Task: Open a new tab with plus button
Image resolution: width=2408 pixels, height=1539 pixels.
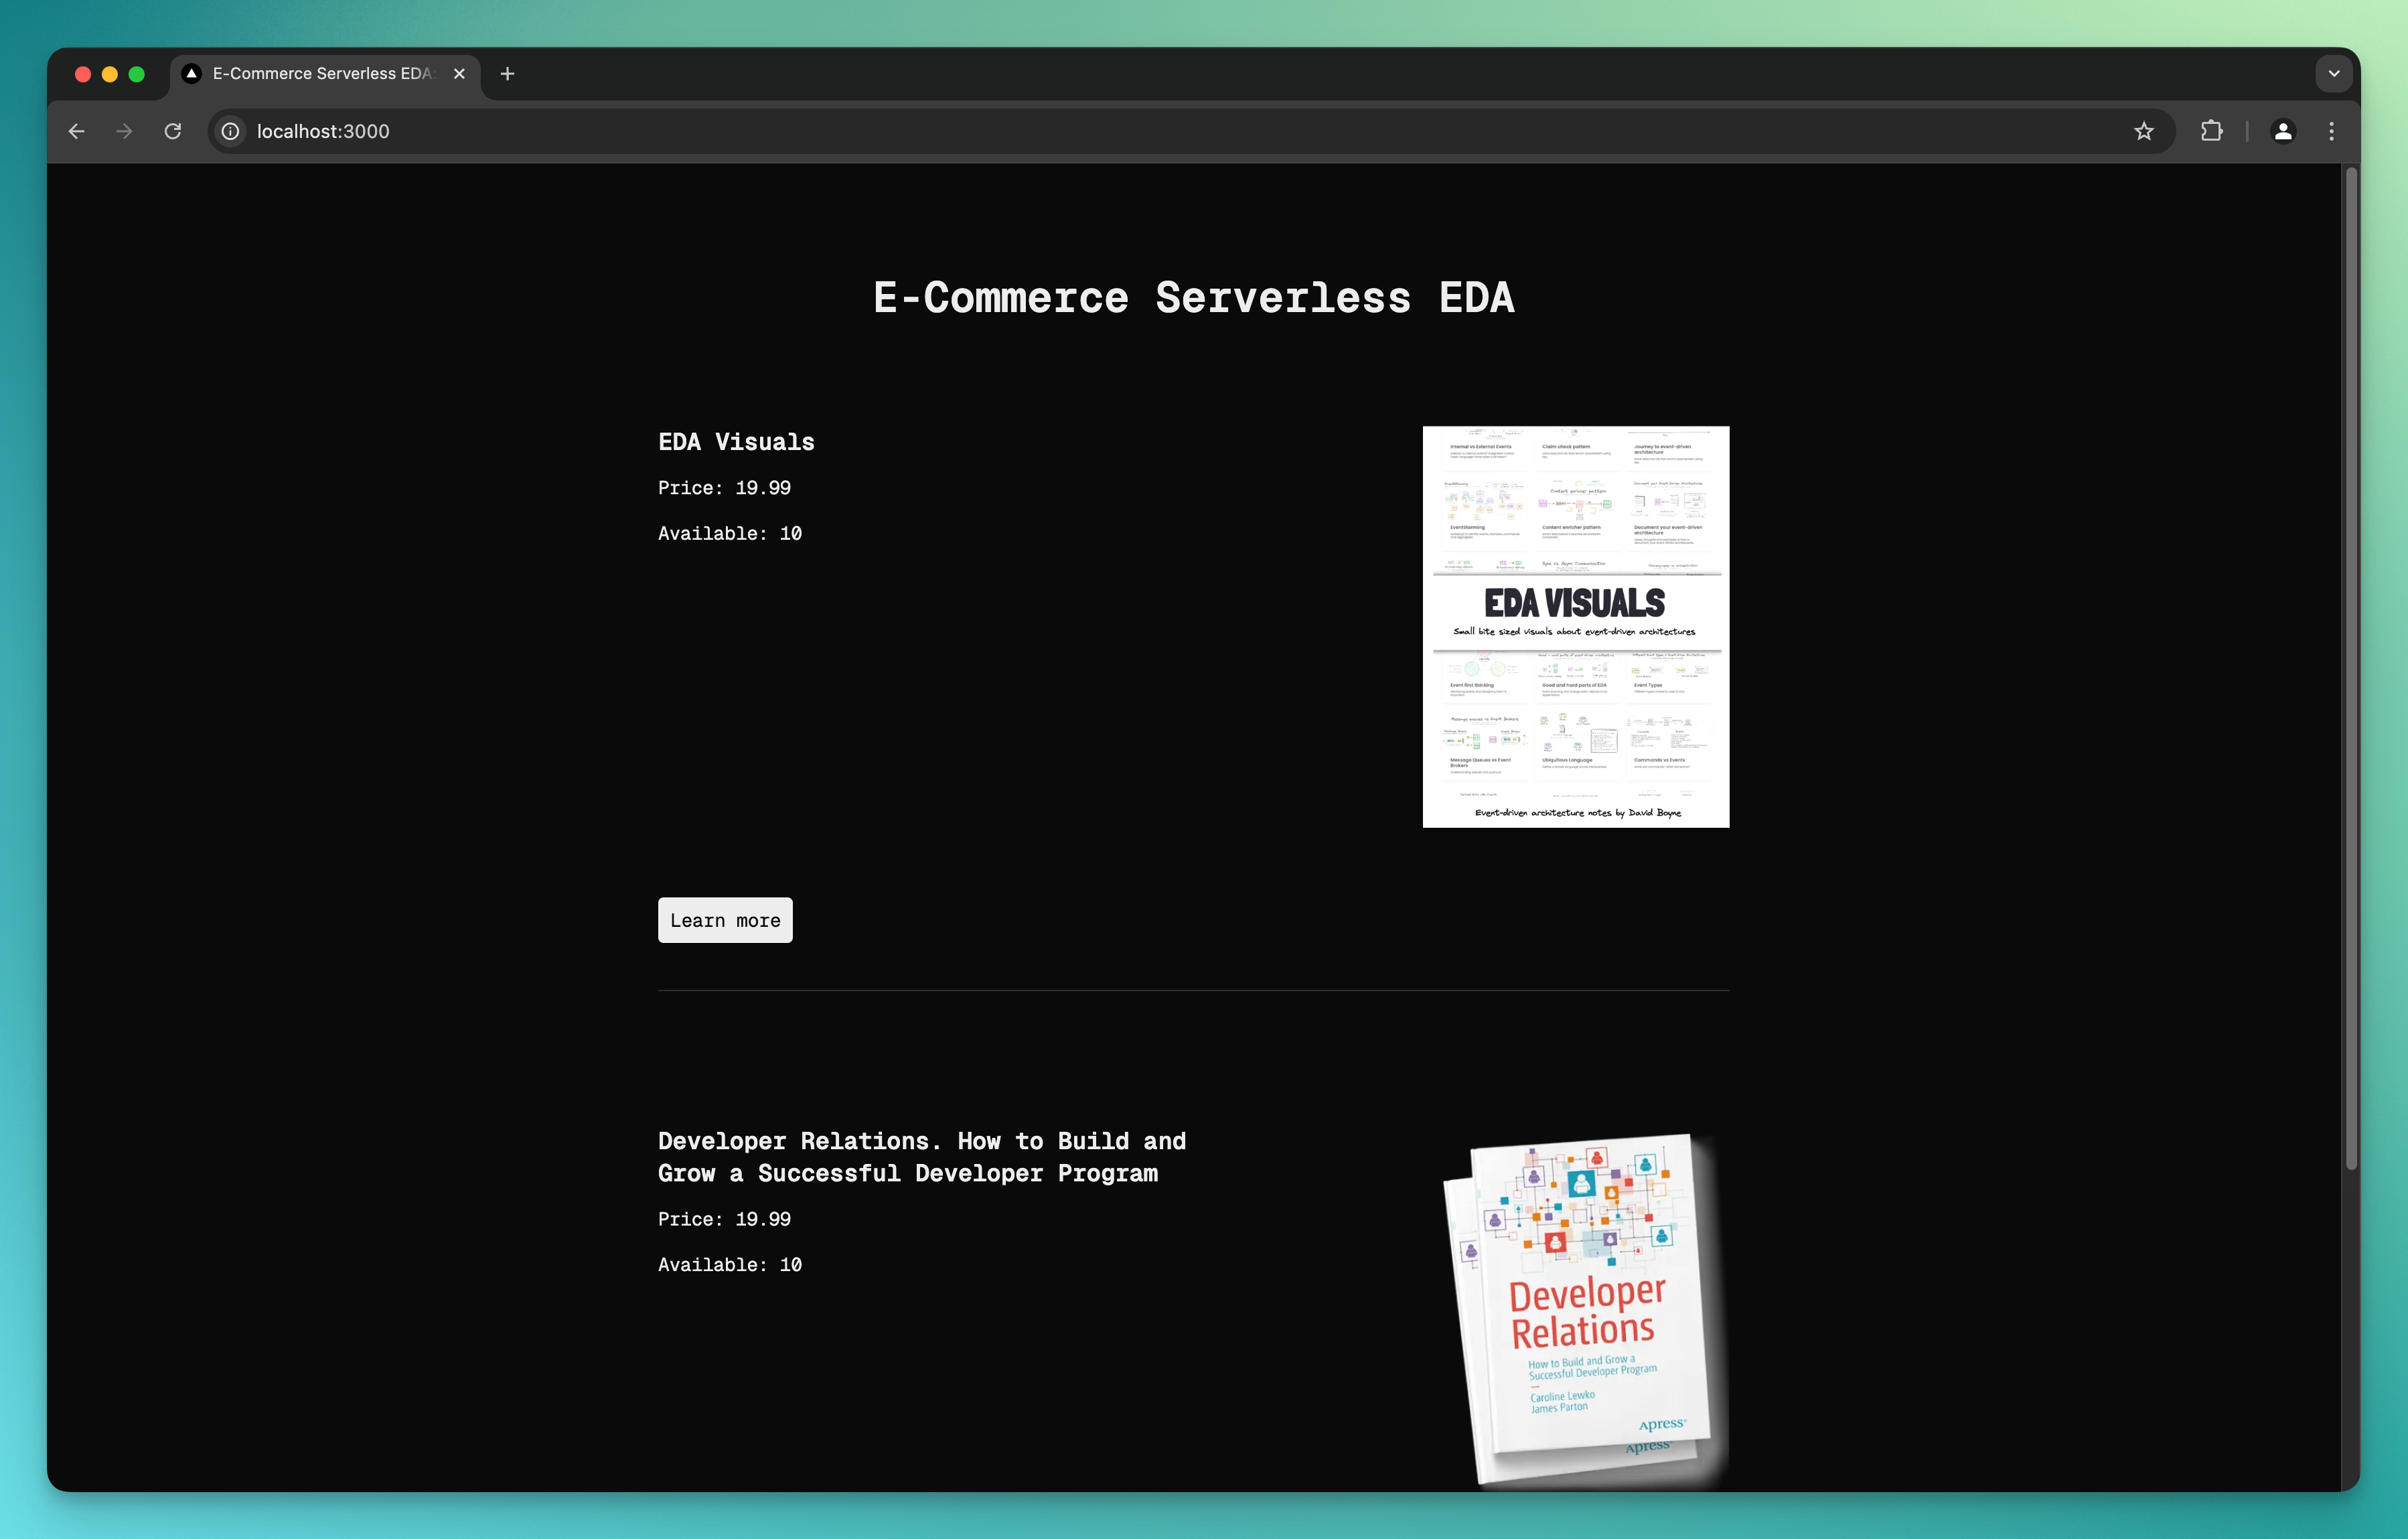Action: (507, 74)
